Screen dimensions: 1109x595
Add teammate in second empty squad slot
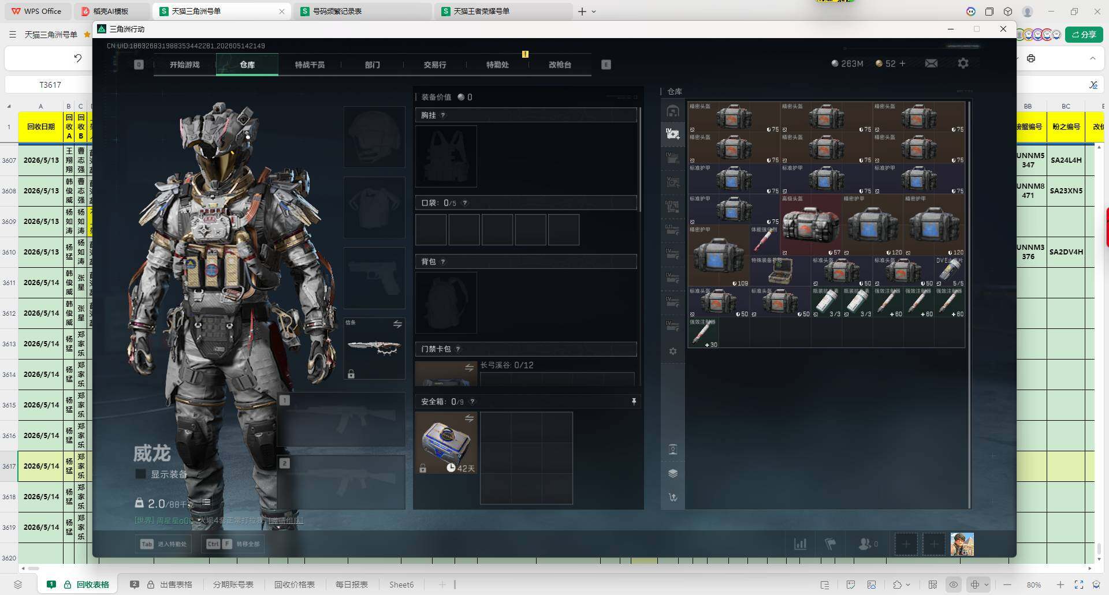pos(933,544)
